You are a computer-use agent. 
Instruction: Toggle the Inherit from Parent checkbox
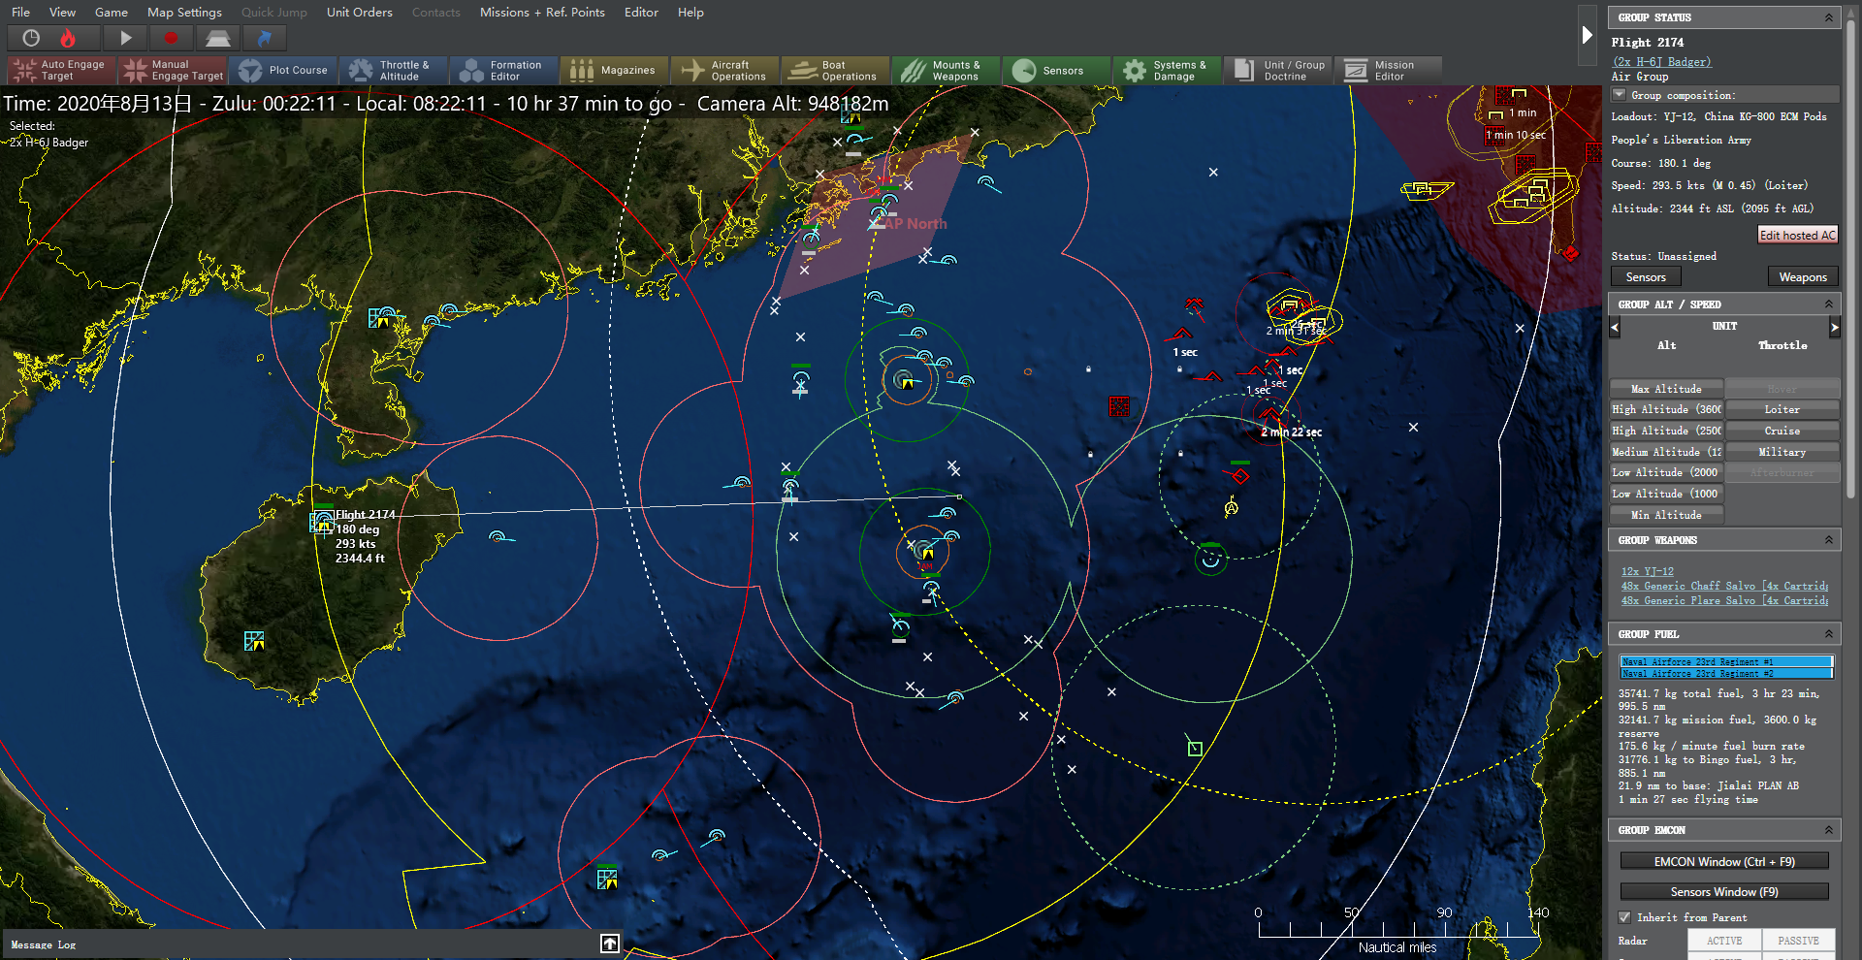pos(1624,917)
